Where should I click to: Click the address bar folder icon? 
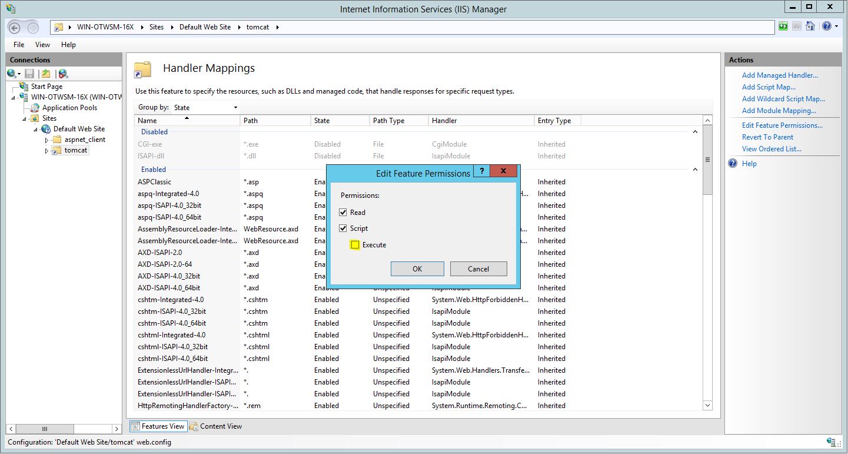59,27
